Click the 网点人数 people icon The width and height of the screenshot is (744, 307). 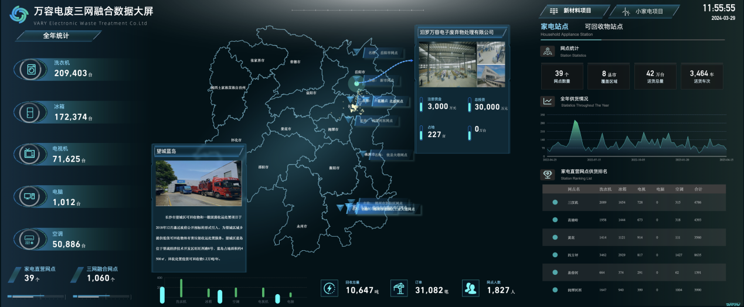(x=471, y=288)
